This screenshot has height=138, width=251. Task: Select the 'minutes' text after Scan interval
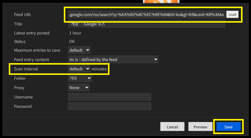click(x=99, y=69)
